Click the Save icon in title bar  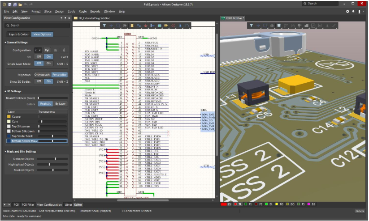[x=10, y=4]
